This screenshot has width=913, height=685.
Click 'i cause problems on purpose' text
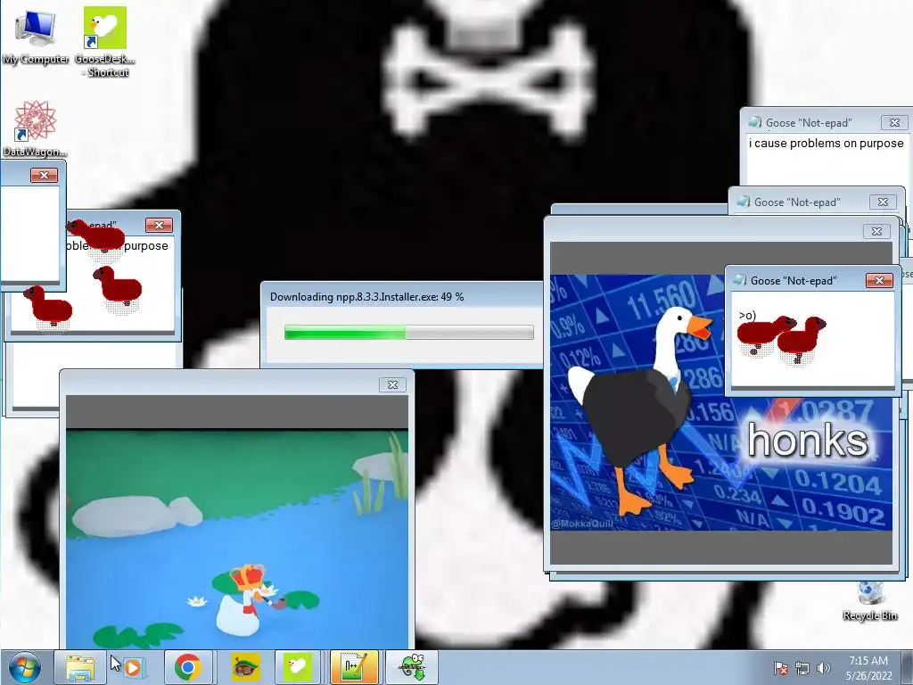[827, 144]
